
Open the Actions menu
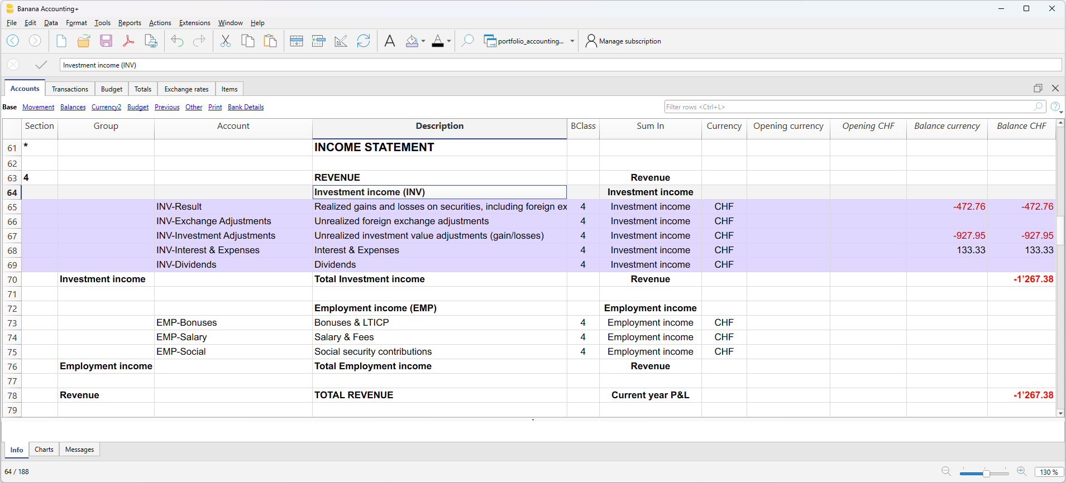click(160, 23)
